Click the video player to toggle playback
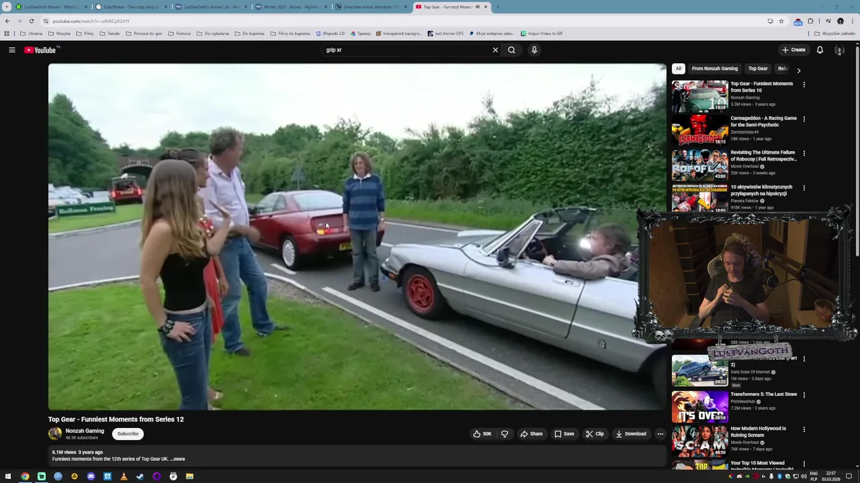Image resolution: width=860 pixels, height=483 pixels. 357,237
